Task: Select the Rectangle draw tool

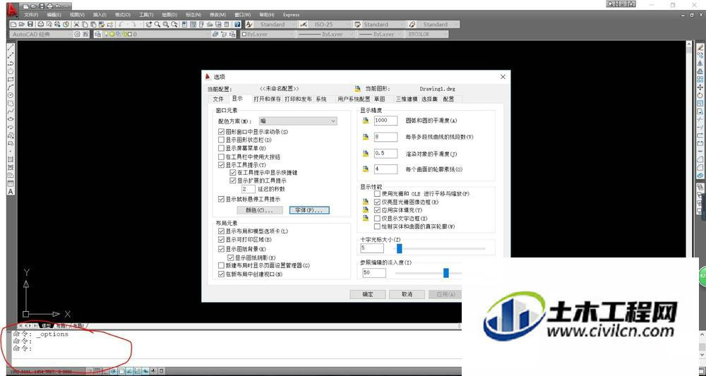Action: coord(11,80)
